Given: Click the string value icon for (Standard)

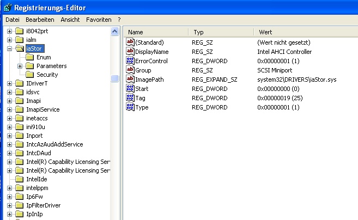Looking at the screenshot, I should [x=130, y=42].
